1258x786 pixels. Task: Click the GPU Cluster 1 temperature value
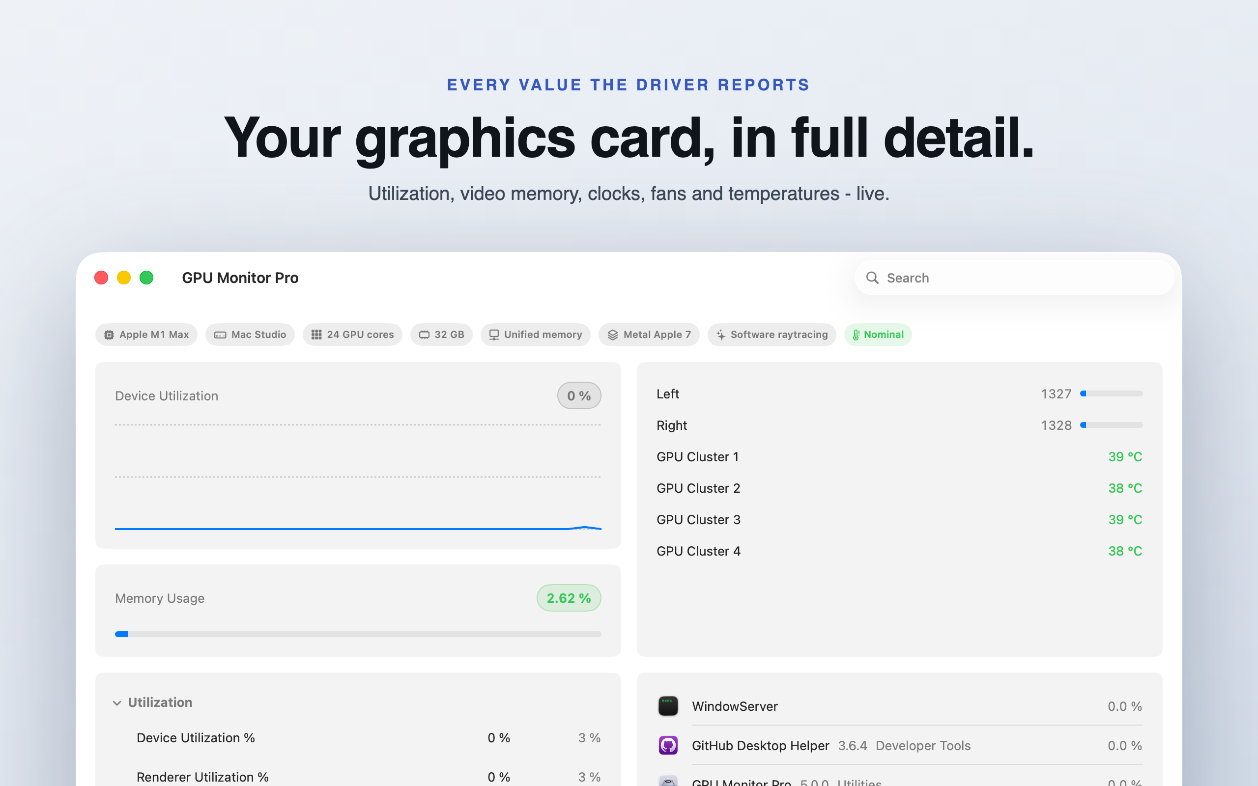[1125, 457]
